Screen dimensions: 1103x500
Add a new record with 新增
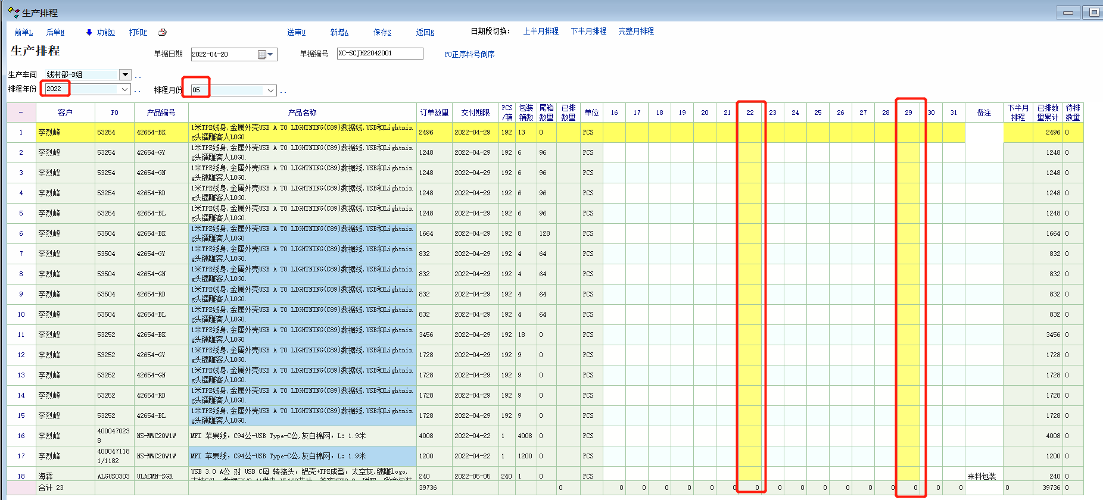coord(339,32)
